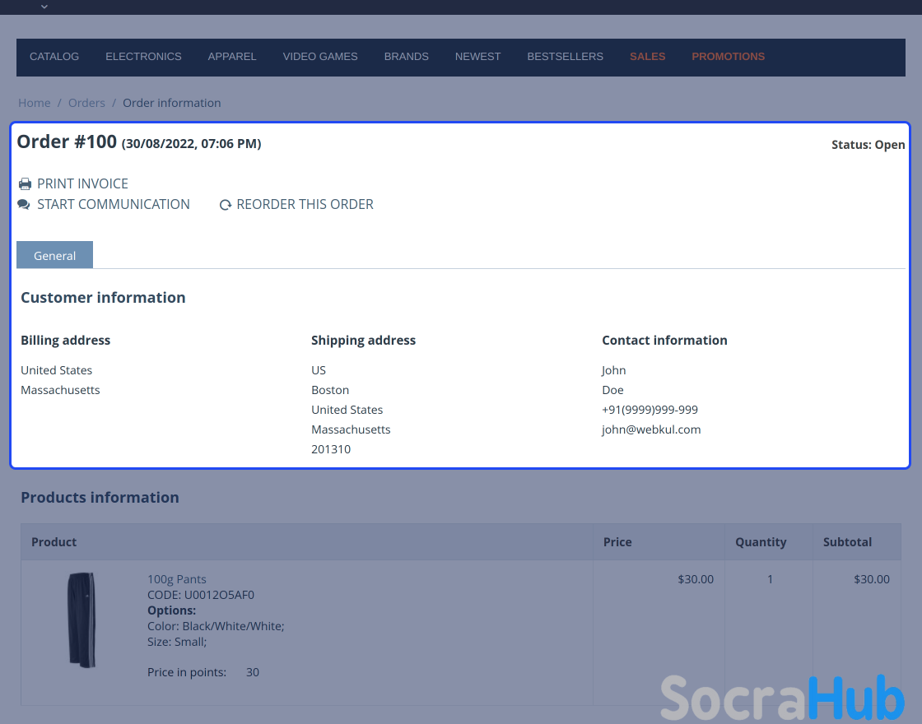Click the speech bubble communication icon
Screen dimensions: 922x724
click(x=24, y=205)
